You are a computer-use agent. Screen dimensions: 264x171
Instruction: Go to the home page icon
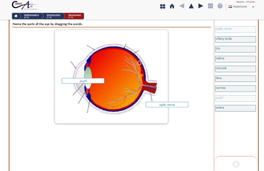click(172, 6)
